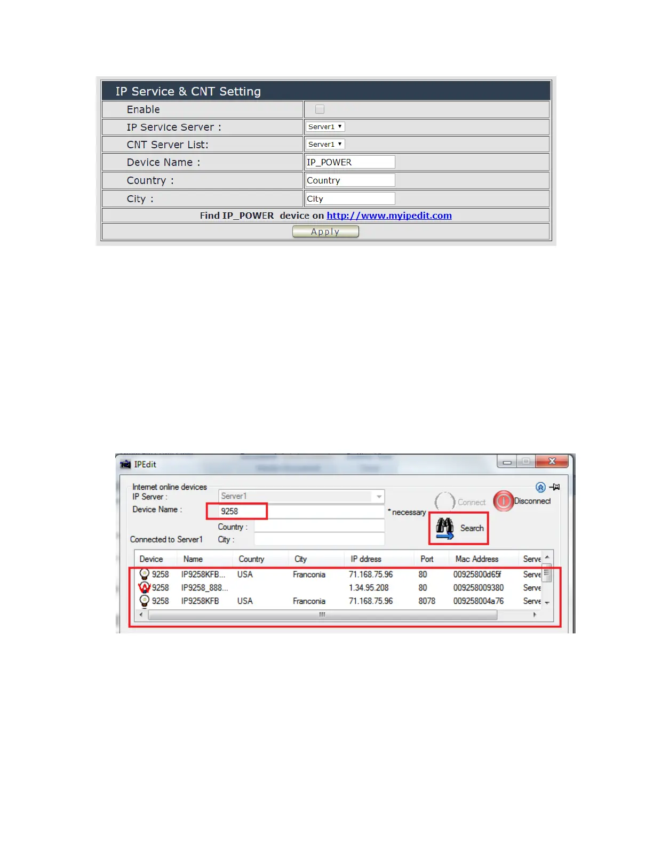Click right arrow of horizontal scrollbar
The height and width of the screenshot is (845, 653).
click(535, 615)
